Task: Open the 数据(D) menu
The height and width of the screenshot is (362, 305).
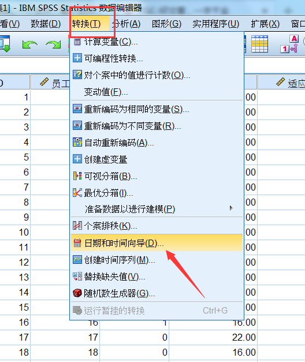Action: point(46,24)
